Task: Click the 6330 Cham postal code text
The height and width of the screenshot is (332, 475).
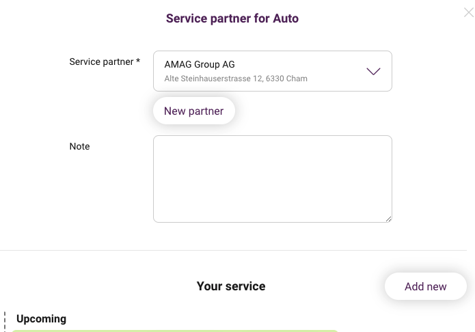Action: click(x=286, y=79)
